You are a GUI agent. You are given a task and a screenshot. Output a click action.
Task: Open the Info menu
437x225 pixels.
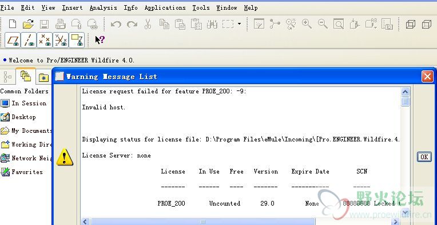[131, 8]
